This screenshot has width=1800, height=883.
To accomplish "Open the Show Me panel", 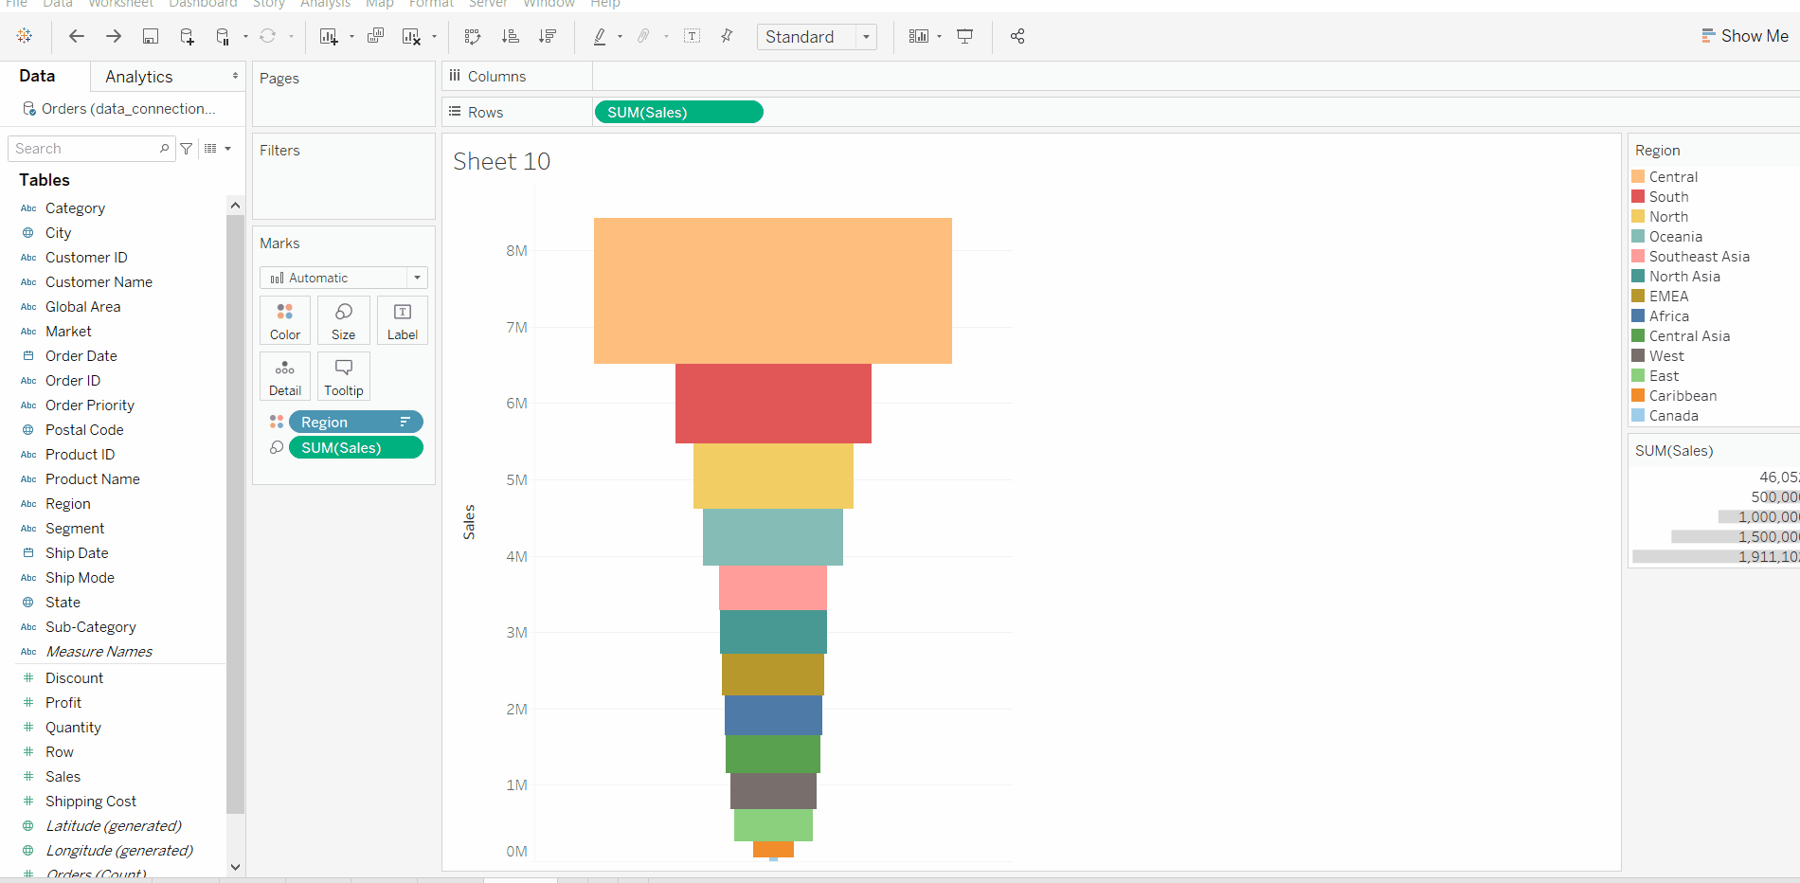I will coord(1745,36).
